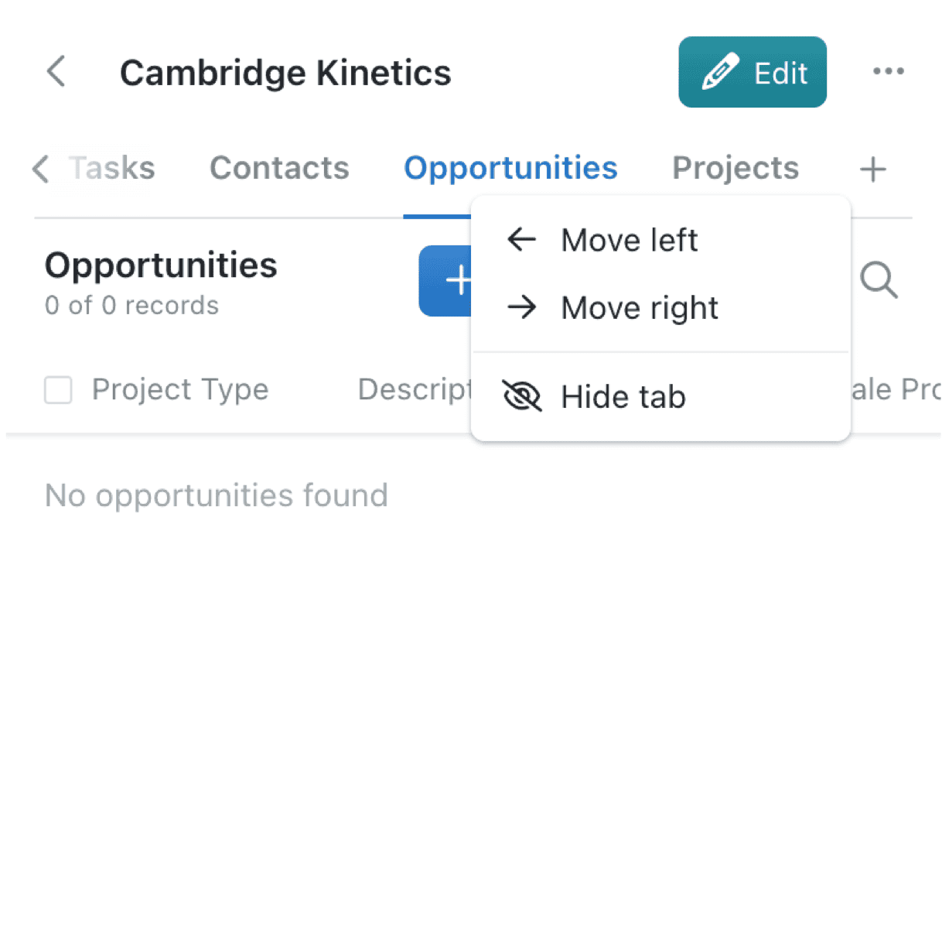Click the Cambridge Kinetics page title
The height and width of the screenshot is (945, 942).
(x=285, y=73)
